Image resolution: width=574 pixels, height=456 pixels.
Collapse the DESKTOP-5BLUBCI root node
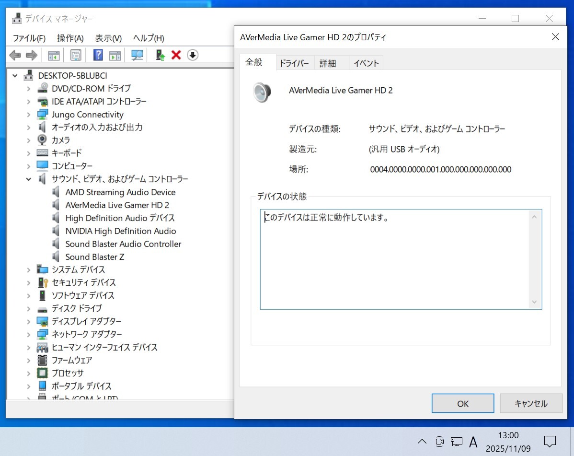15,76
